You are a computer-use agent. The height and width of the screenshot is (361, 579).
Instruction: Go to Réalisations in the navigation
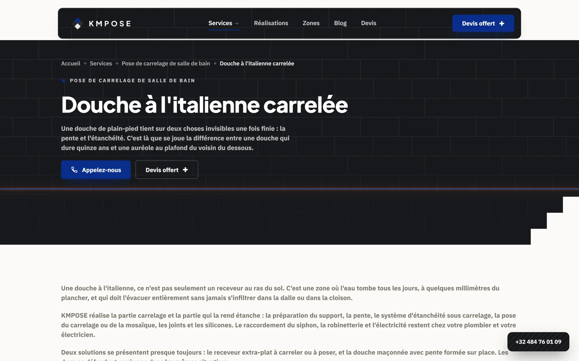(271, 23)
